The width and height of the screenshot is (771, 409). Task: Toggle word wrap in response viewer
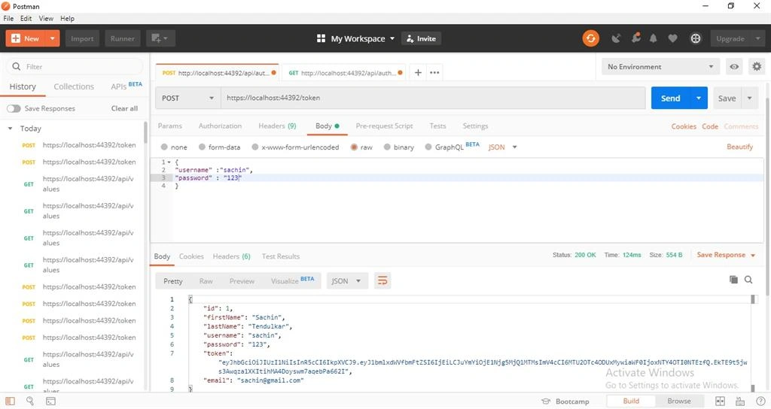point(382,281)
